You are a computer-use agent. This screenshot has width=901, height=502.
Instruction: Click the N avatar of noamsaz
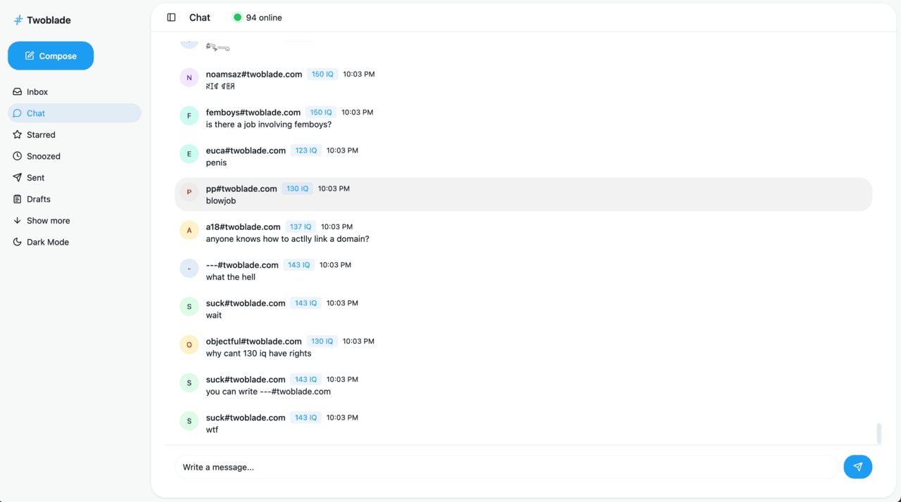[x=189, y=78]
